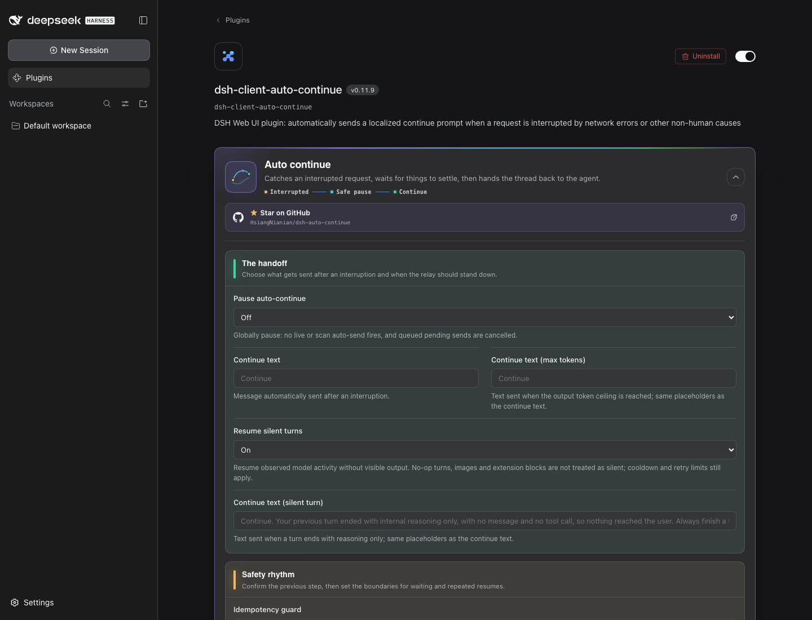Search workspaces with magnifier icon
Screen dimensions: 812x620
pyautogui.click(x=107, y=104)
